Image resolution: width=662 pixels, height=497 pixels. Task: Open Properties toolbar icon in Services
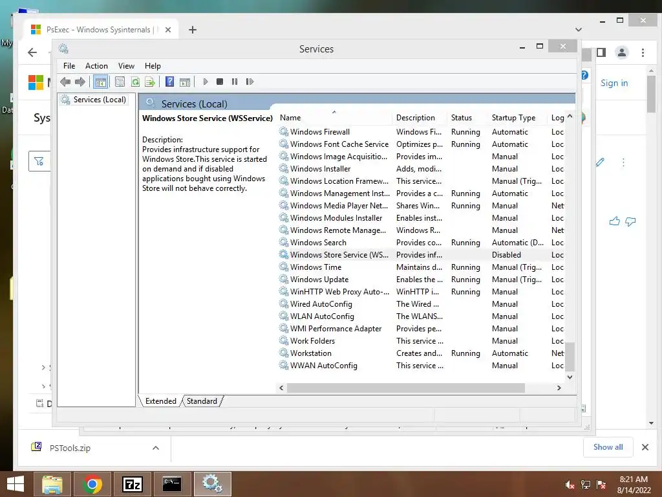120,82
